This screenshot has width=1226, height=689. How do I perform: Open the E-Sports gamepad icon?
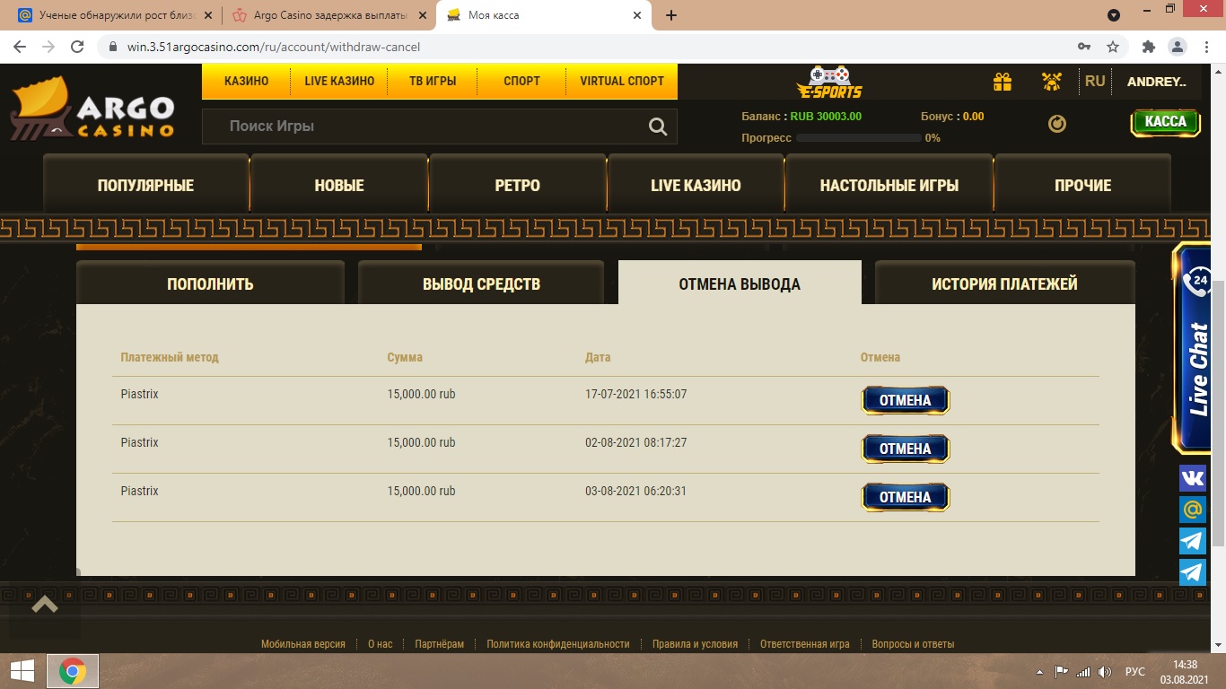(x=829, y=82)
